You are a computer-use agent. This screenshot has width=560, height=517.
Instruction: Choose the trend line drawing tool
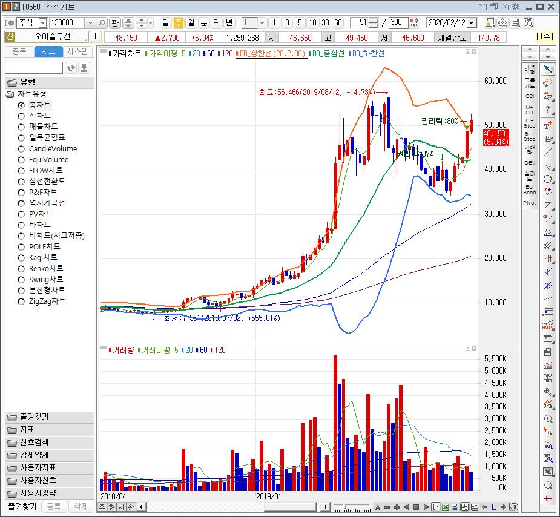click(547, 152)
